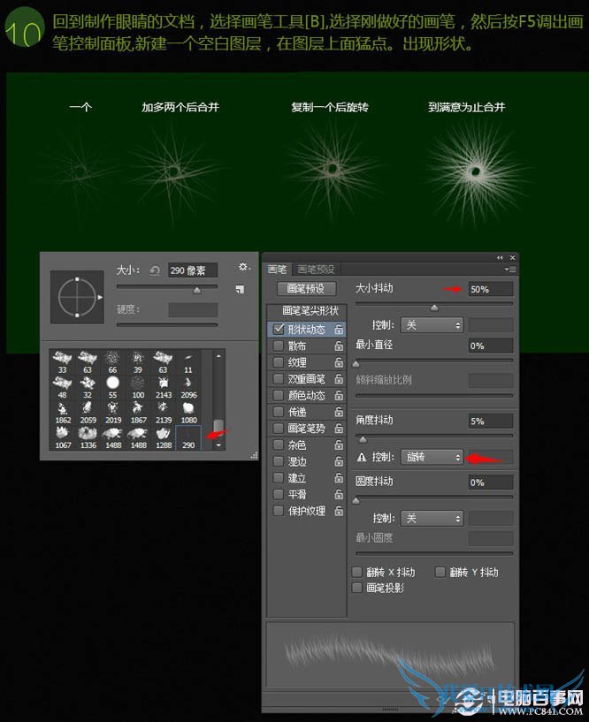Click the lock icon beside 纹理

click(x=339, y=362)
